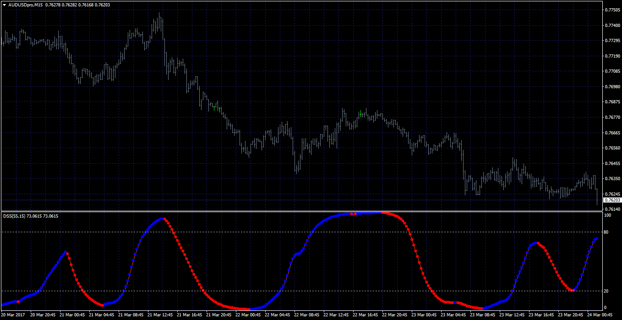This screenshot has width=622, height=320.
Task: Click the 23 Mar 16:45 time label
Action: coord(541,315)
